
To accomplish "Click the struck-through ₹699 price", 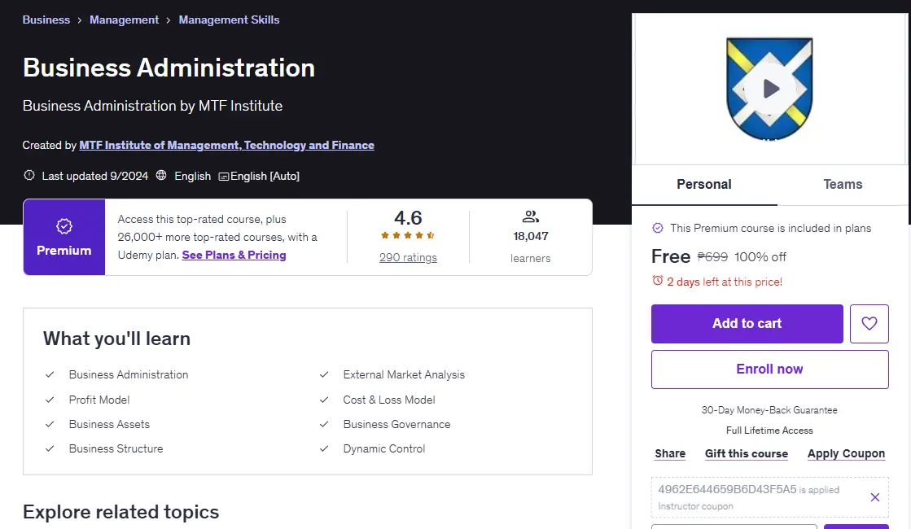I will [712, 256].
